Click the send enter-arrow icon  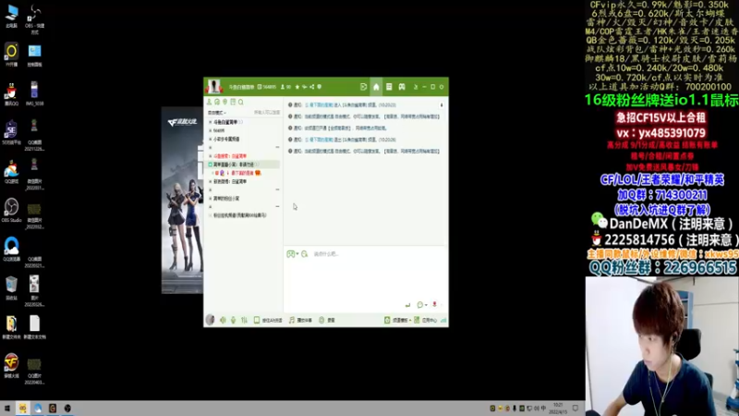[407, 305]
